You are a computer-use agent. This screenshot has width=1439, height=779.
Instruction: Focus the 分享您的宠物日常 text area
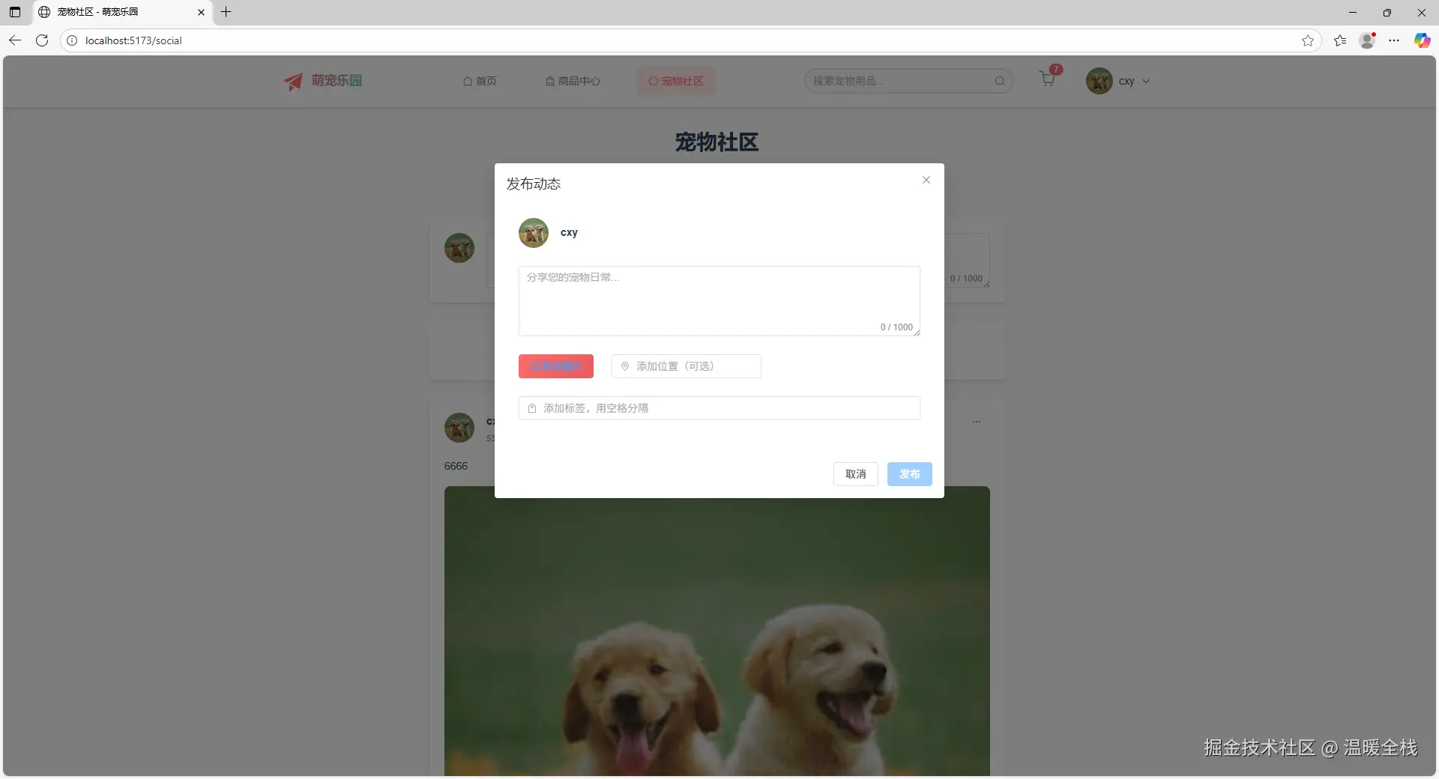coord(719,301)
